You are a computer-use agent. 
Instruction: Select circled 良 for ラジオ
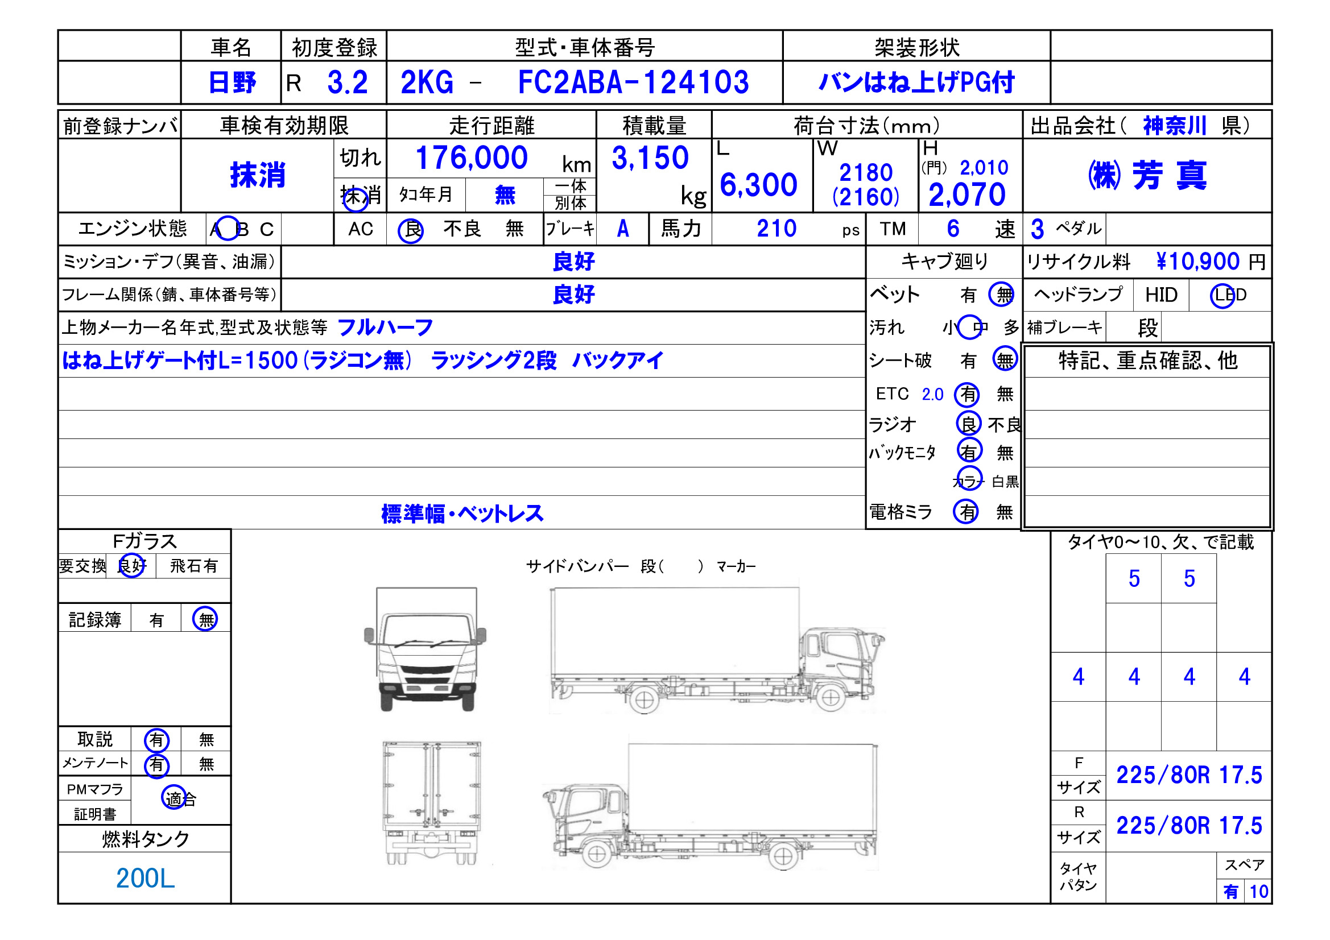coord(969,424)
